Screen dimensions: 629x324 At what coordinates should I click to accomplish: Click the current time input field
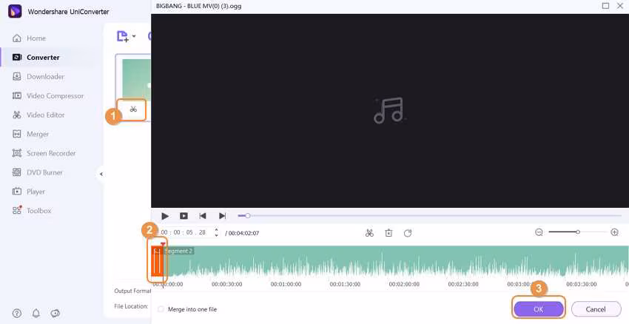click(184, 232)
